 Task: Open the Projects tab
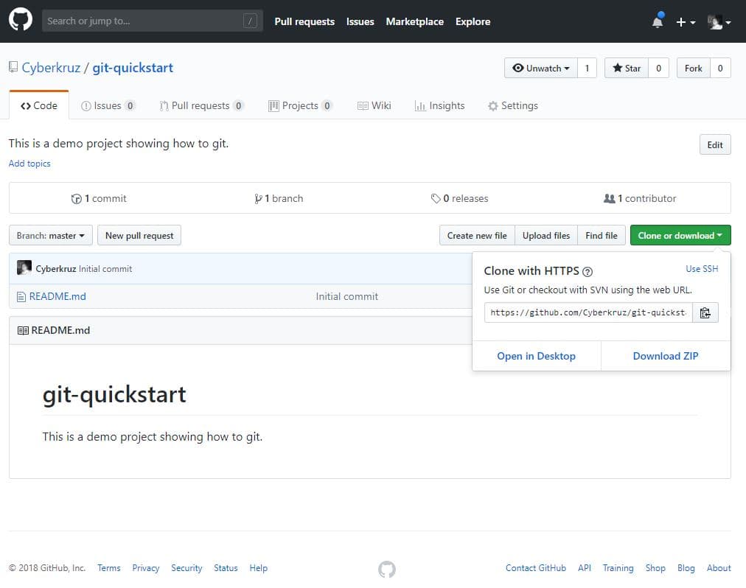click(x=300, y=105)
